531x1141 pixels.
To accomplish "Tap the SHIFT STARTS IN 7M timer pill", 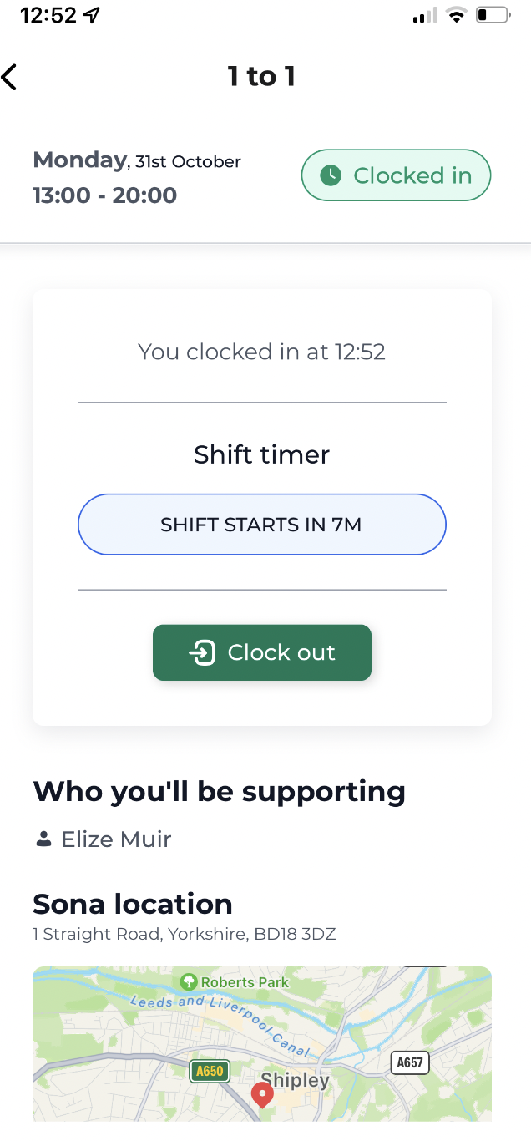I will click(x=262, y=525).
